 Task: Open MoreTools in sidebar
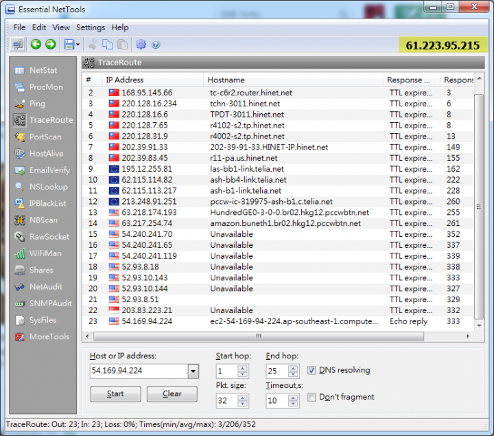(43, 336)
